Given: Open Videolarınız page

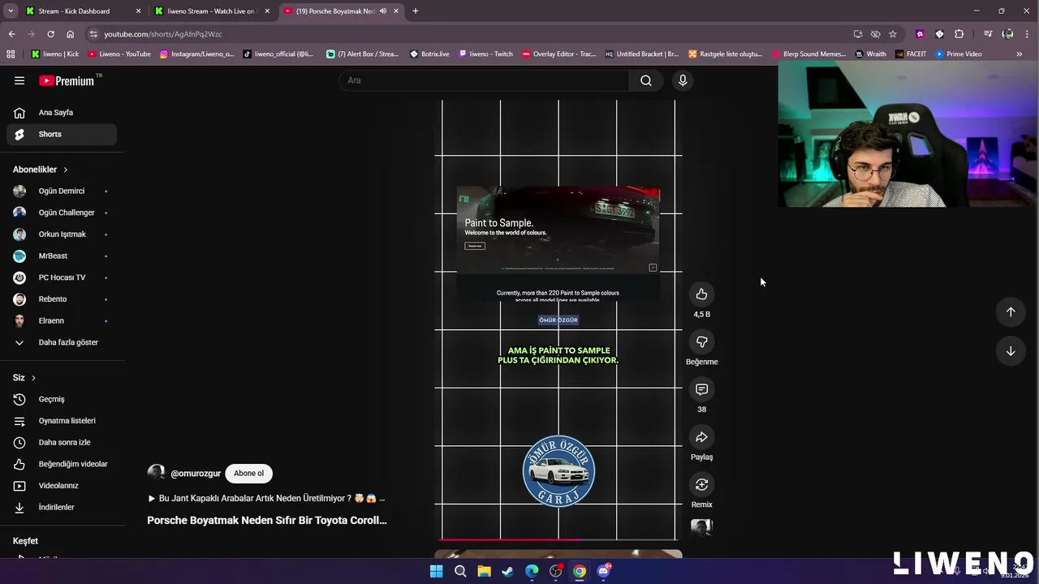Looking at the screenshot, I should (62, 486).
